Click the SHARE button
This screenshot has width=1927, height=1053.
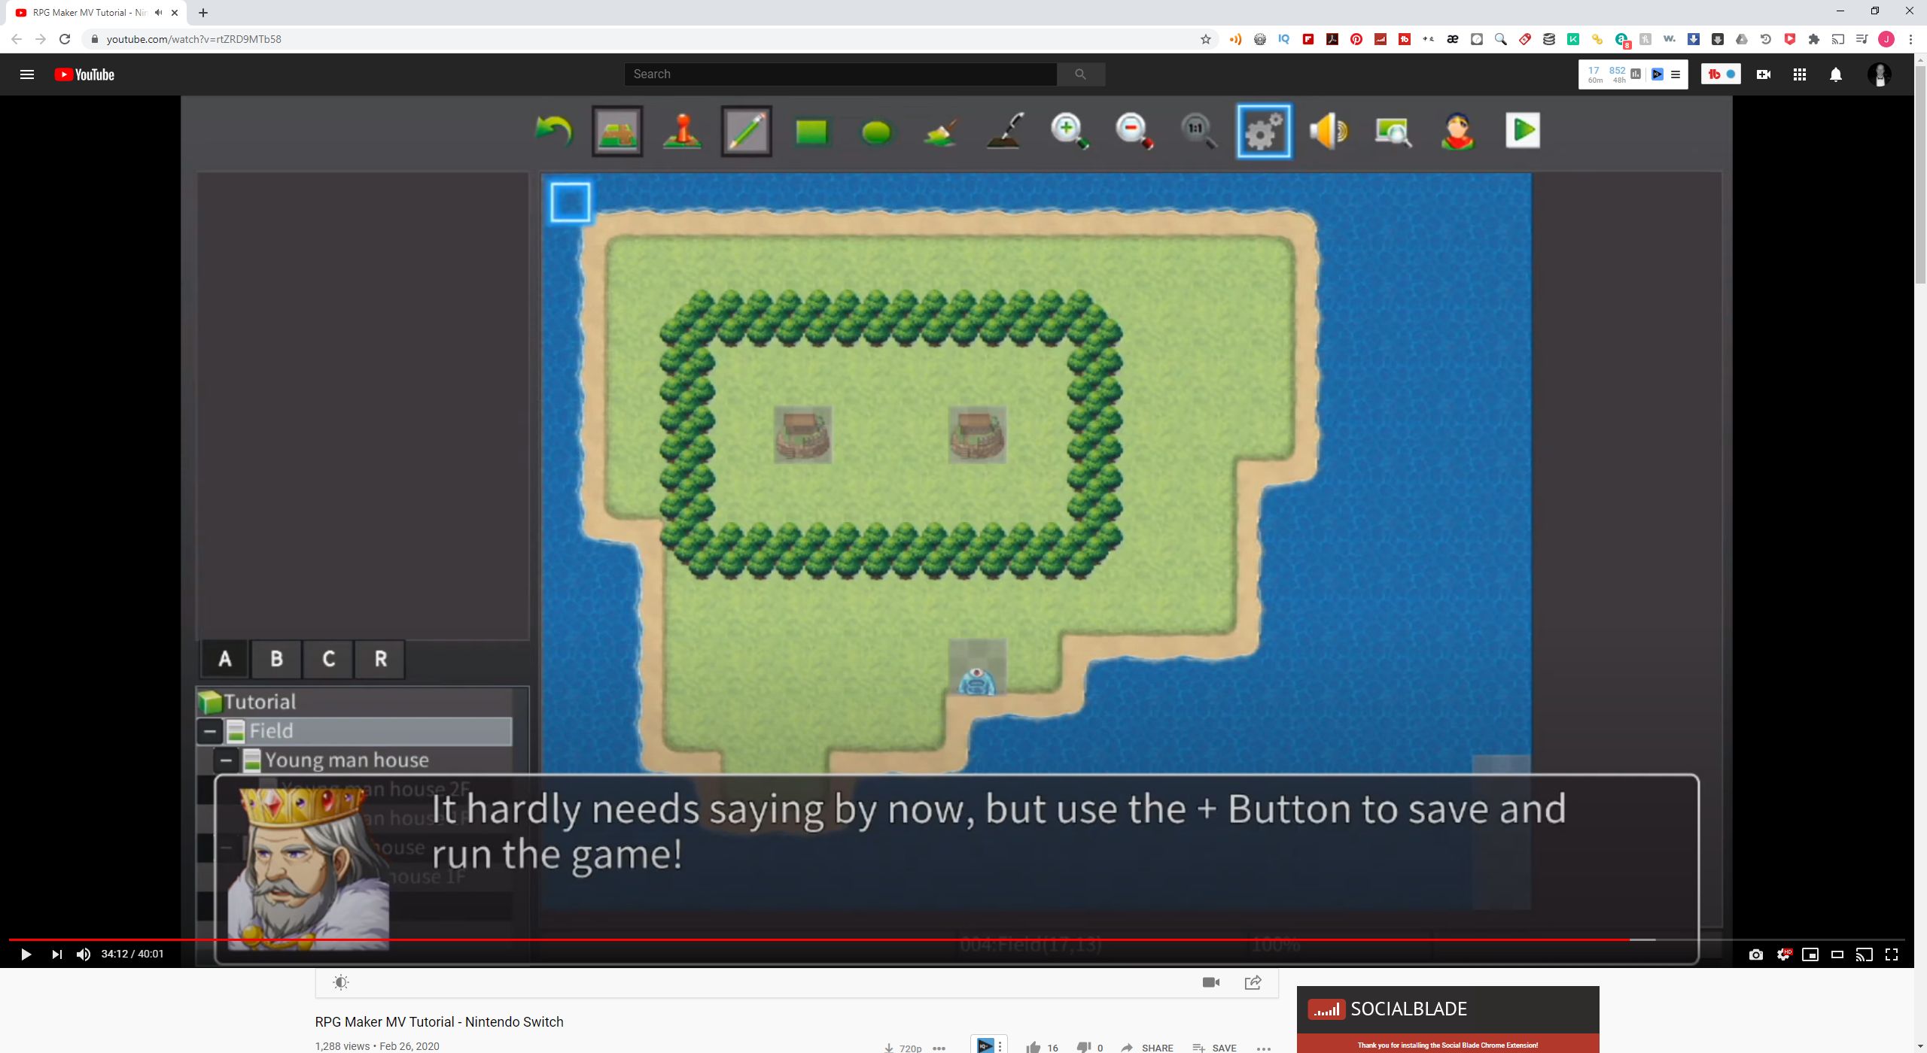tap(1147, 1047)
